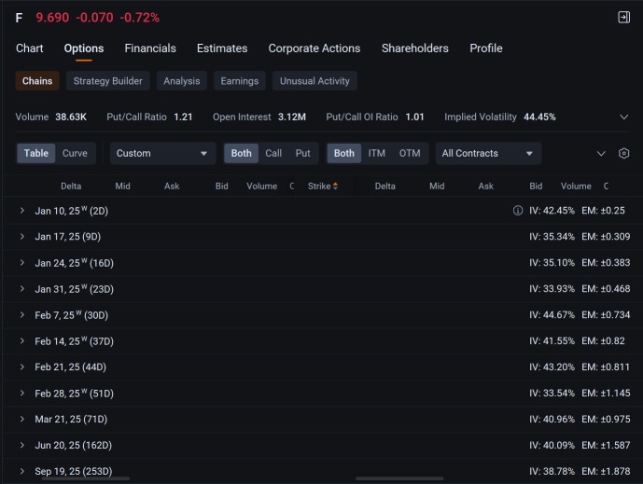Switch to Table view
Screen dimensions: 643x484
click(x=36, y=153)
